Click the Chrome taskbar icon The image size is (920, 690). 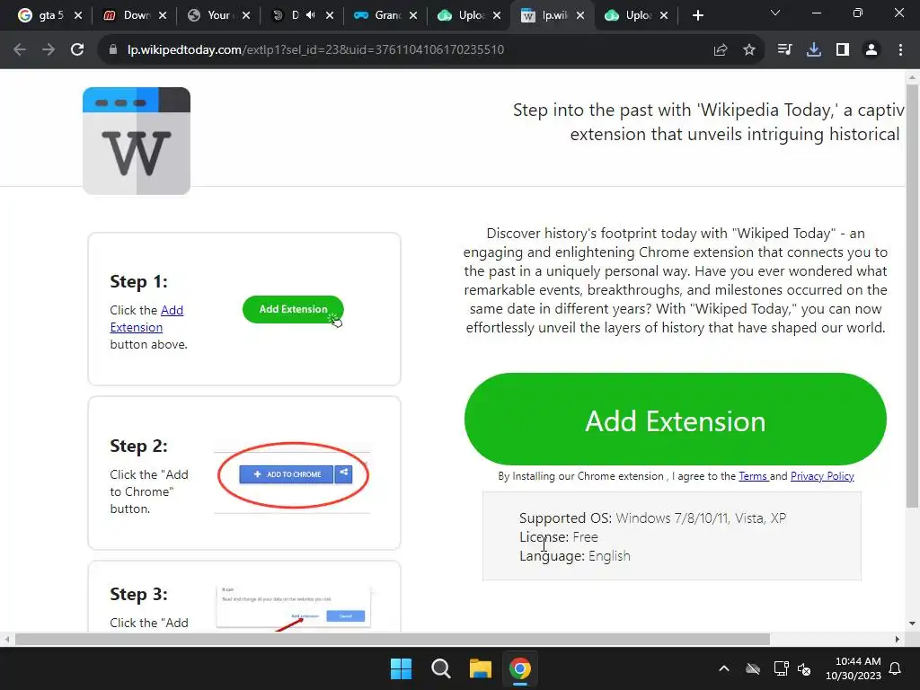520,668
